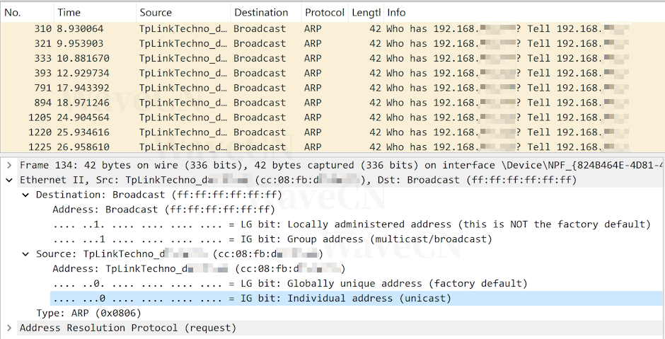Image resolution: width=665 pixels, height=339 pixels.
Task: Expand Address Resolution Protocol (request) section
Action: pos(8,328)
